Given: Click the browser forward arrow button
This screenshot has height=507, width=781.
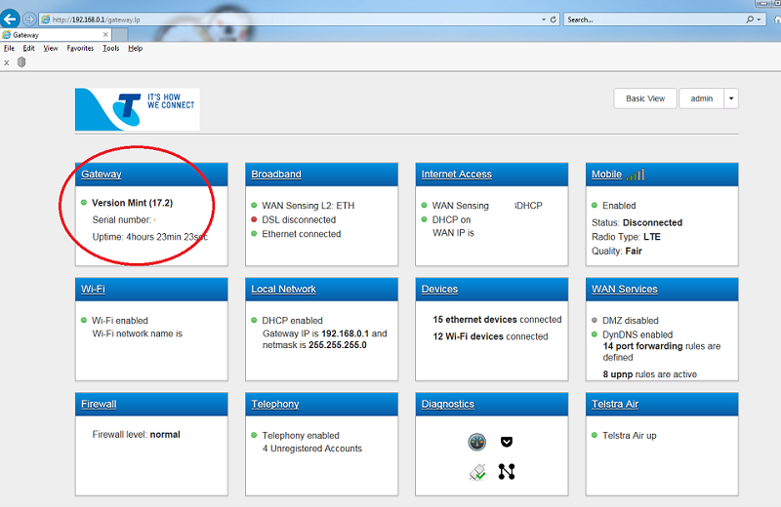Looking at the screenshot, I should click(29, 19).
